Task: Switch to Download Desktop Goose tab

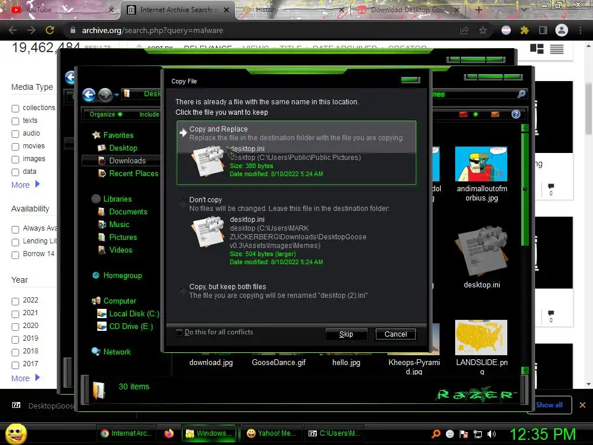Action: [x=408, y=10]
